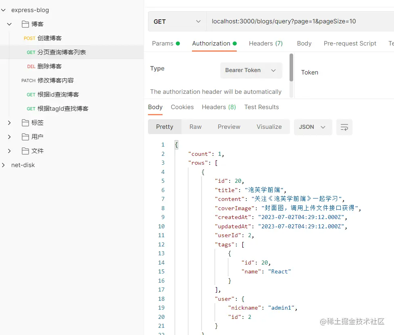Open the response Cookies tab
The height and width of the screenshot is (335, 394).
(182, 107)
